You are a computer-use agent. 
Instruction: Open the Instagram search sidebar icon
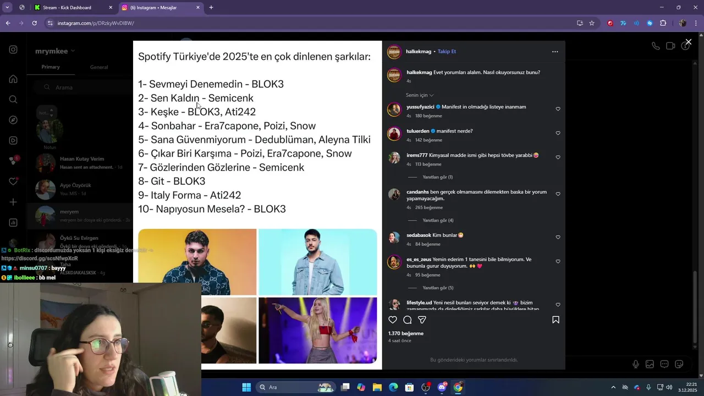point(13,100)
